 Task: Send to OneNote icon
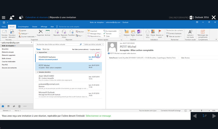139,32
